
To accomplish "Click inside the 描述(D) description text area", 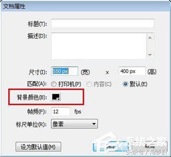I will (x=99, y=46).
